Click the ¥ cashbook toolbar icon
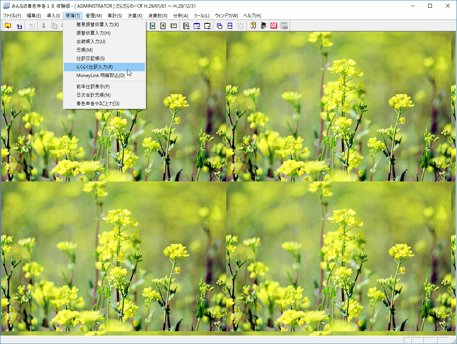Viewport: 457px width, 344px height. [x=153, y=26]
